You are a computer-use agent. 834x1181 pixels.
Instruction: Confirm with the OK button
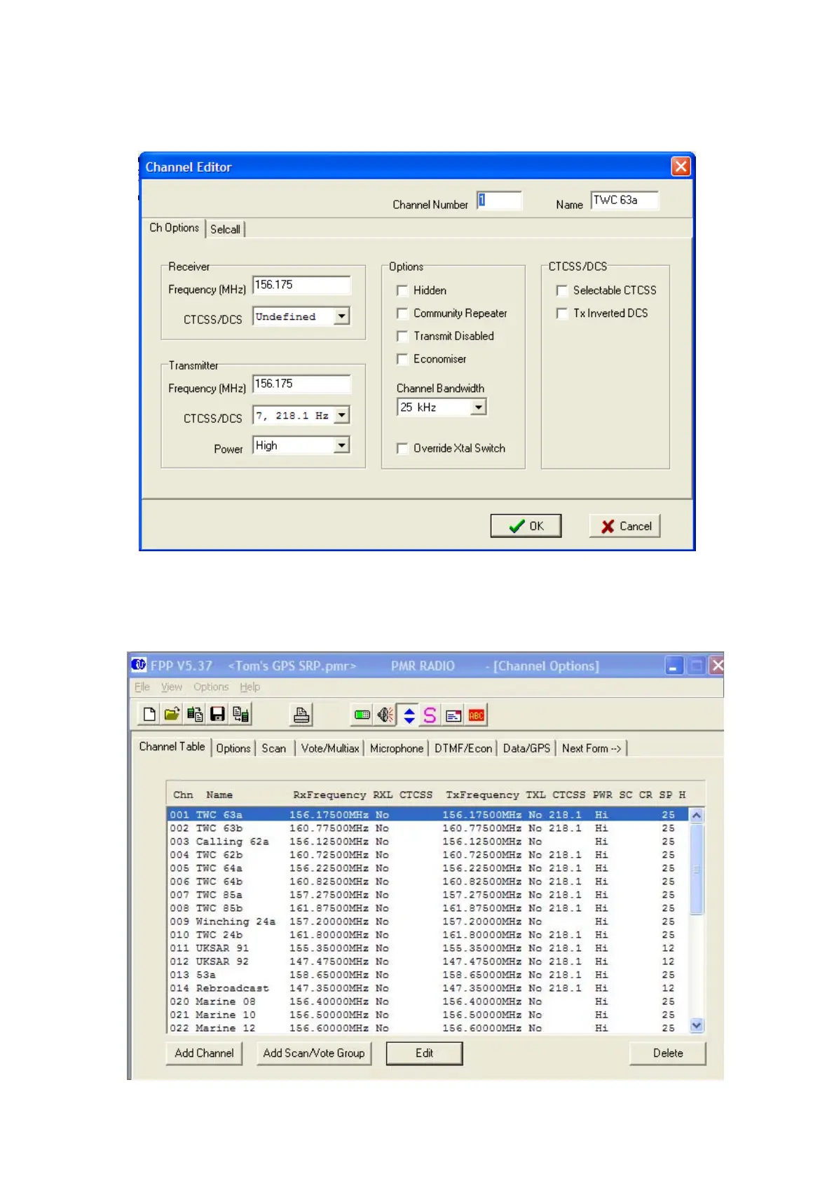(x=526, y=526)
